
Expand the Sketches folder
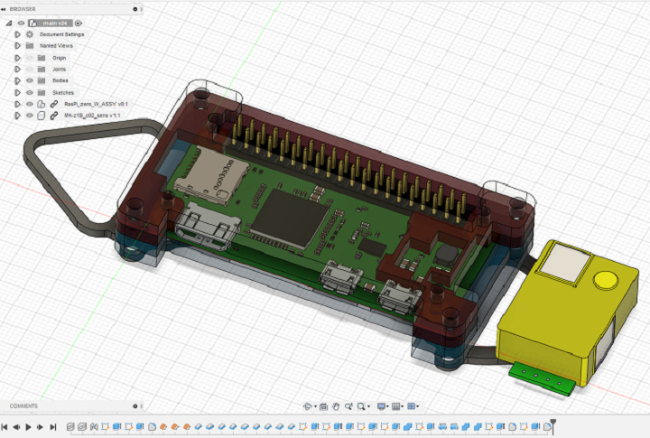coord(17,92)
